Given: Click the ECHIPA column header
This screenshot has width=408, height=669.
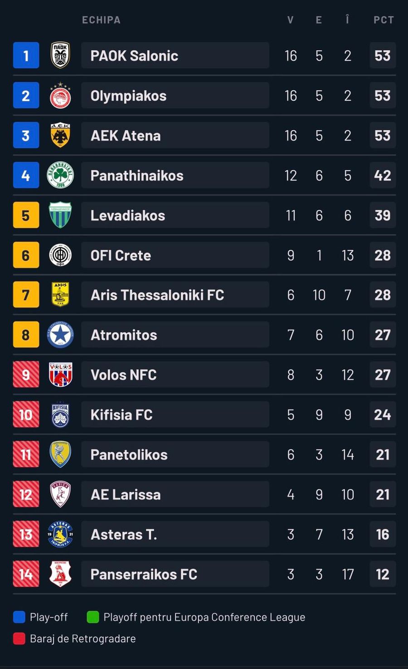Looking at the screenshot, I should point(101,20).
